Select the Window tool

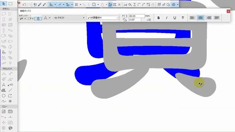pos(10,19)
